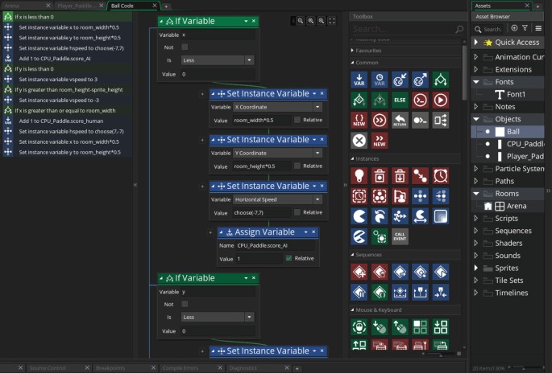Enable Relative for X Coordinate action
The width and height of the screenshot is (552, 373).
[298, 120]
